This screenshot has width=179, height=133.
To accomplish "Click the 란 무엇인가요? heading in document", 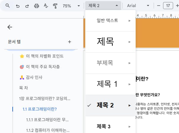I will point(148,95).
